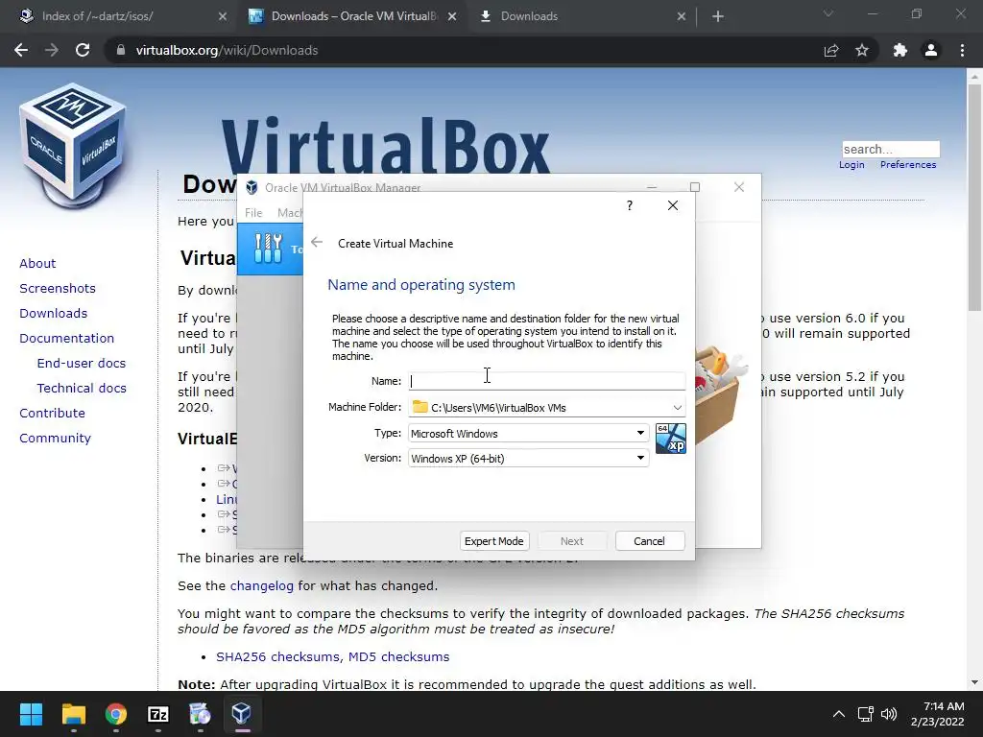Maximize the VirtualBox Manager window
Screen dimensions: 983x737
pyautogui.click(x=695, y=187)
